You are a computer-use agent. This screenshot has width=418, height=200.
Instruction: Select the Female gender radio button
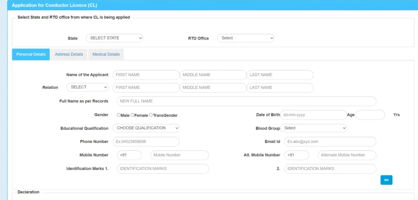point(133,115)
